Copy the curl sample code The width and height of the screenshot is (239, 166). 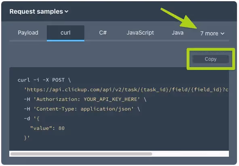[210, 59]
